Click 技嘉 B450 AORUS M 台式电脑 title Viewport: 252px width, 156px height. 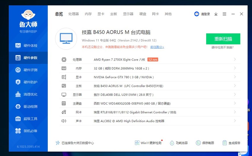pos(116,32)
